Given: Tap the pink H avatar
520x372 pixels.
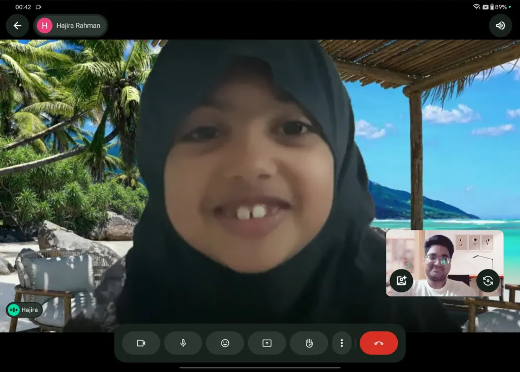Looking at the screenshot, I should coord(45,25).
